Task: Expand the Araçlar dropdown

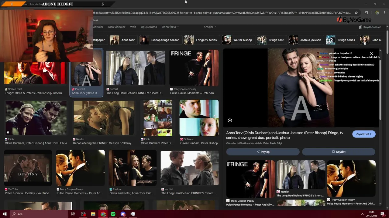Action: pyautogui.click(x=210, y=27)
